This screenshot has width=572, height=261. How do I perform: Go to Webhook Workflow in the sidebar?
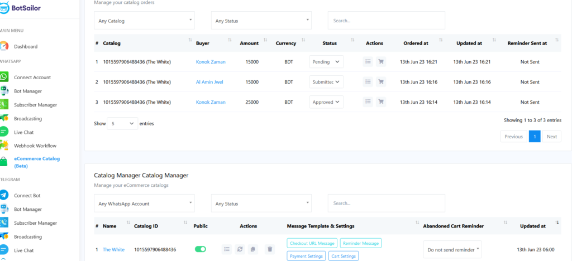coord(35,146)
